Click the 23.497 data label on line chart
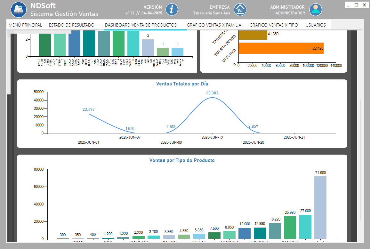 pyautogui.click(x=89, y=109)
